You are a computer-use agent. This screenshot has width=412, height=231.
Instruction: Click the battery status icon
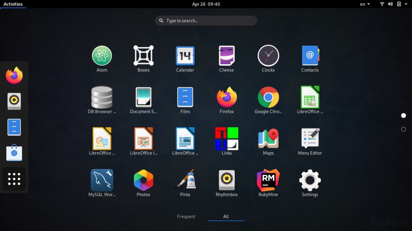[399, 4]
